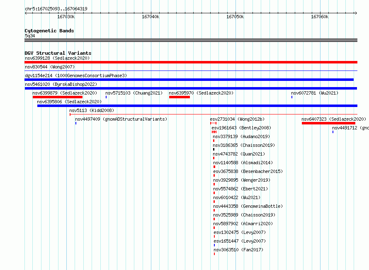Image resolution: width=369 pixels, height=270 pixels.
Task: Select the red nsv6399128 variant bar
Action: click(191, 62)
